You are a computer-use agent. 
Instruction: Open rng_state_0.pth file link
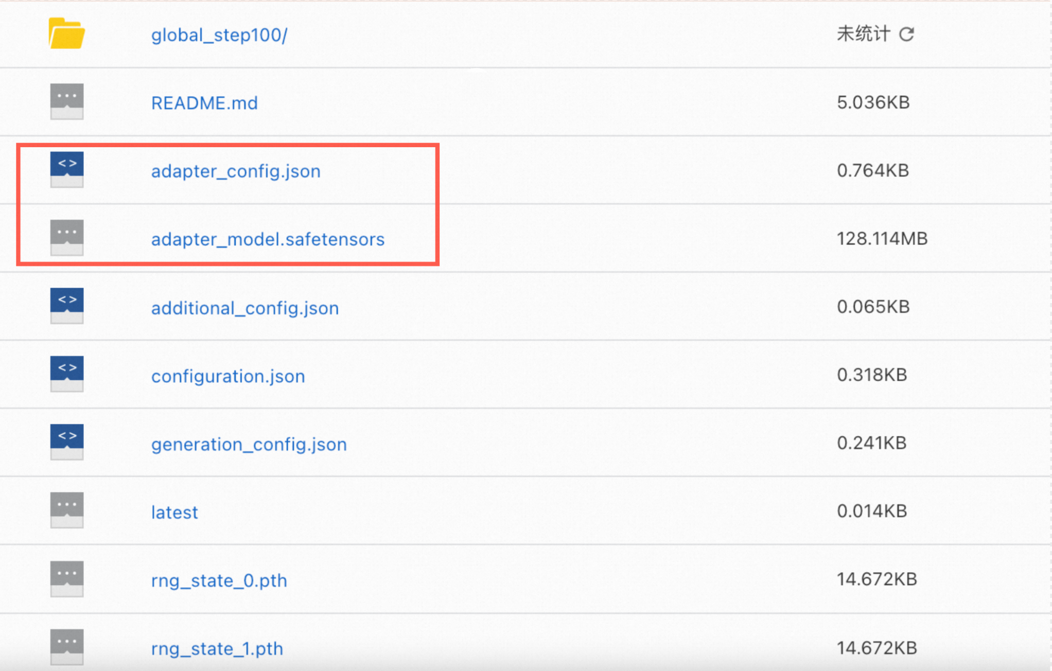(x=219, y=580)
